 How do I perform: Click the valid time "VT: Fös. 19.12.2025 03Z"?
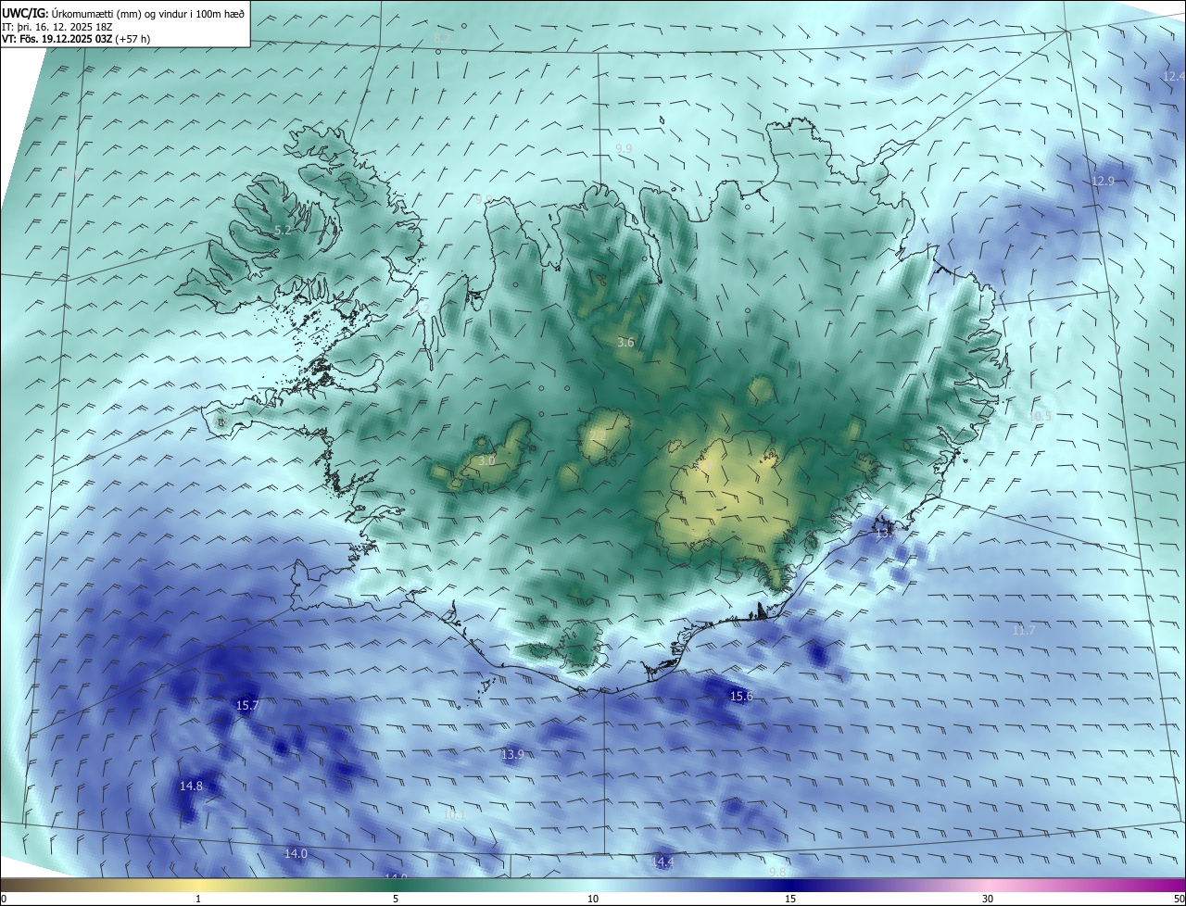click(57, 39)
